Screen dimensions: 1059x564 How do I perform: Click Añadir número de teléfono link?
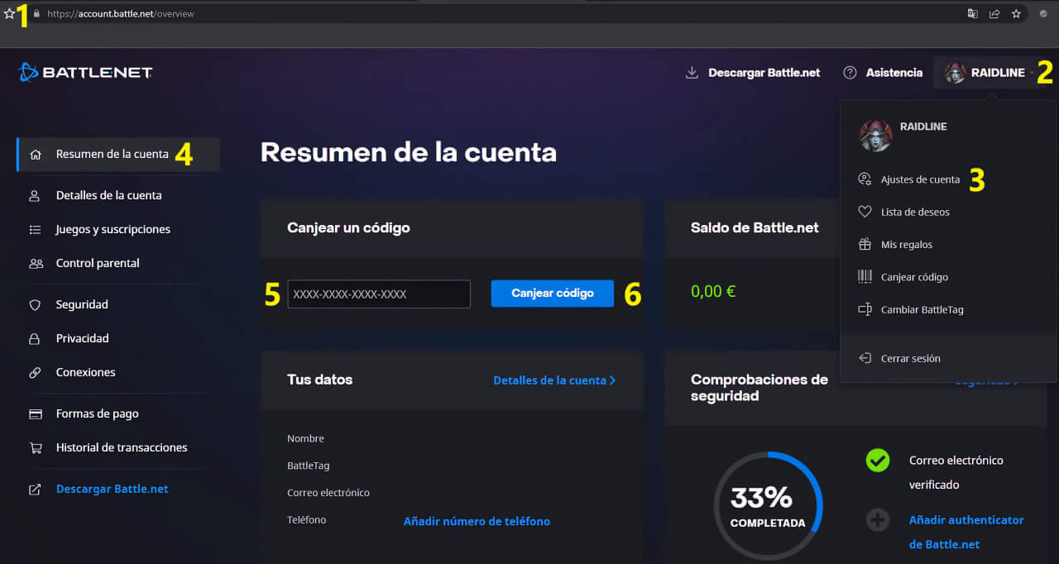pyautogui.click(x=477, y=521)
